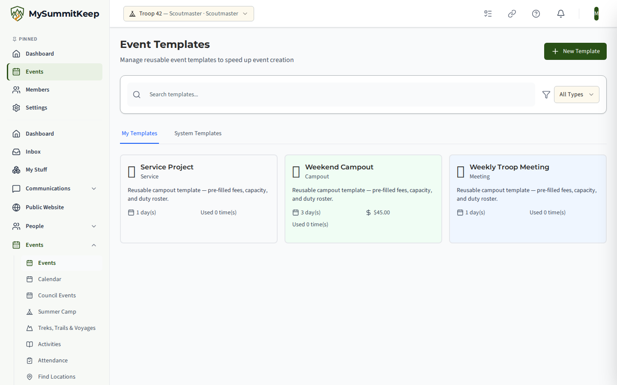Click the Public Website globe icon
Screen dimensions: 617x385
[16, 207]
